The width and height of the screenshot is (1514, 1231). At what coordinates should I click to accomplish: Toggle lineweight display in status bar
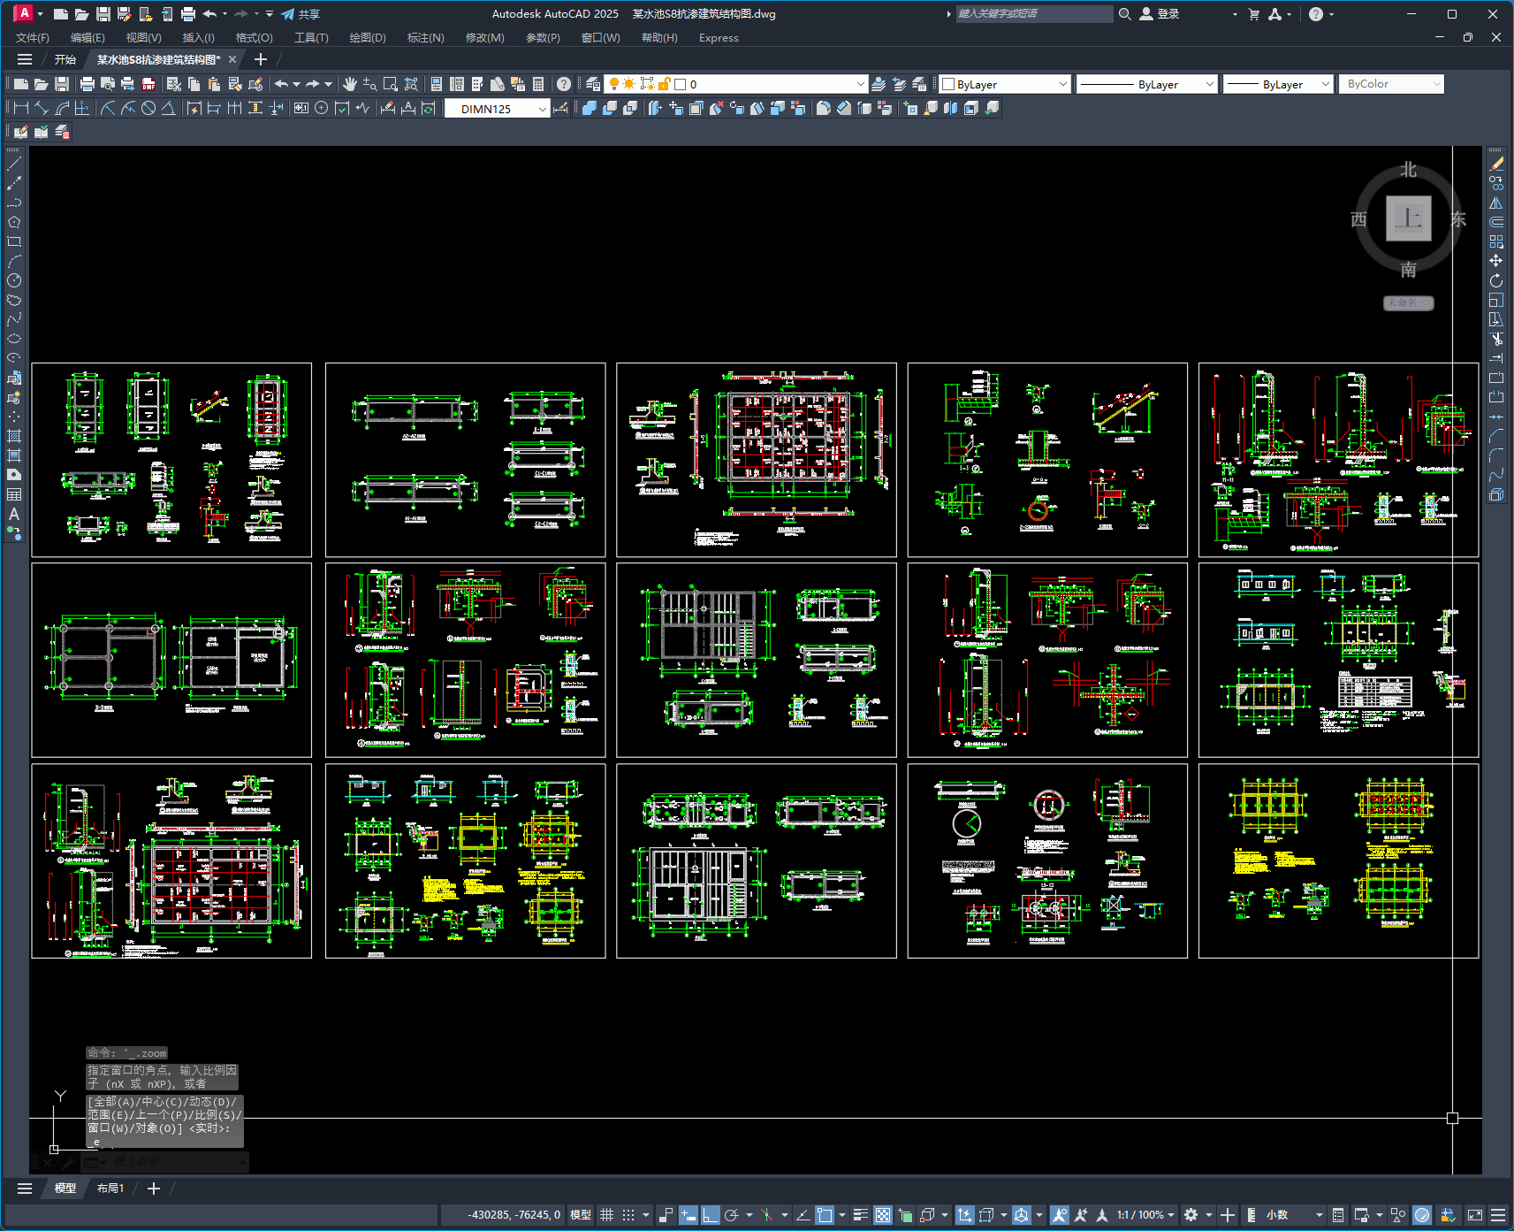click(861, 1215)
